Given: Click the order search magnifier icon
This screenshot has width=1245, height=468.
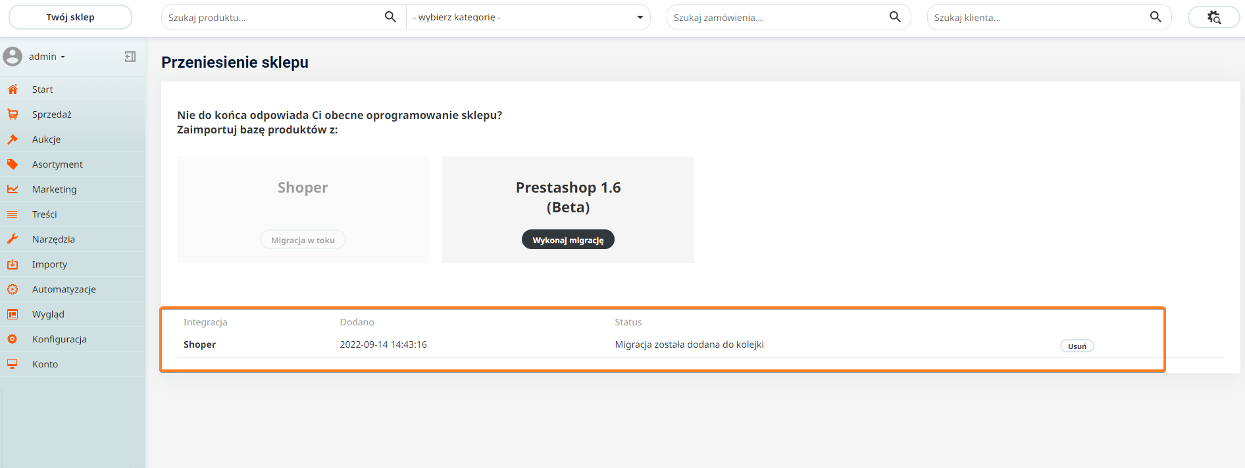Looking at the screenshot, I should coord(895,17).
